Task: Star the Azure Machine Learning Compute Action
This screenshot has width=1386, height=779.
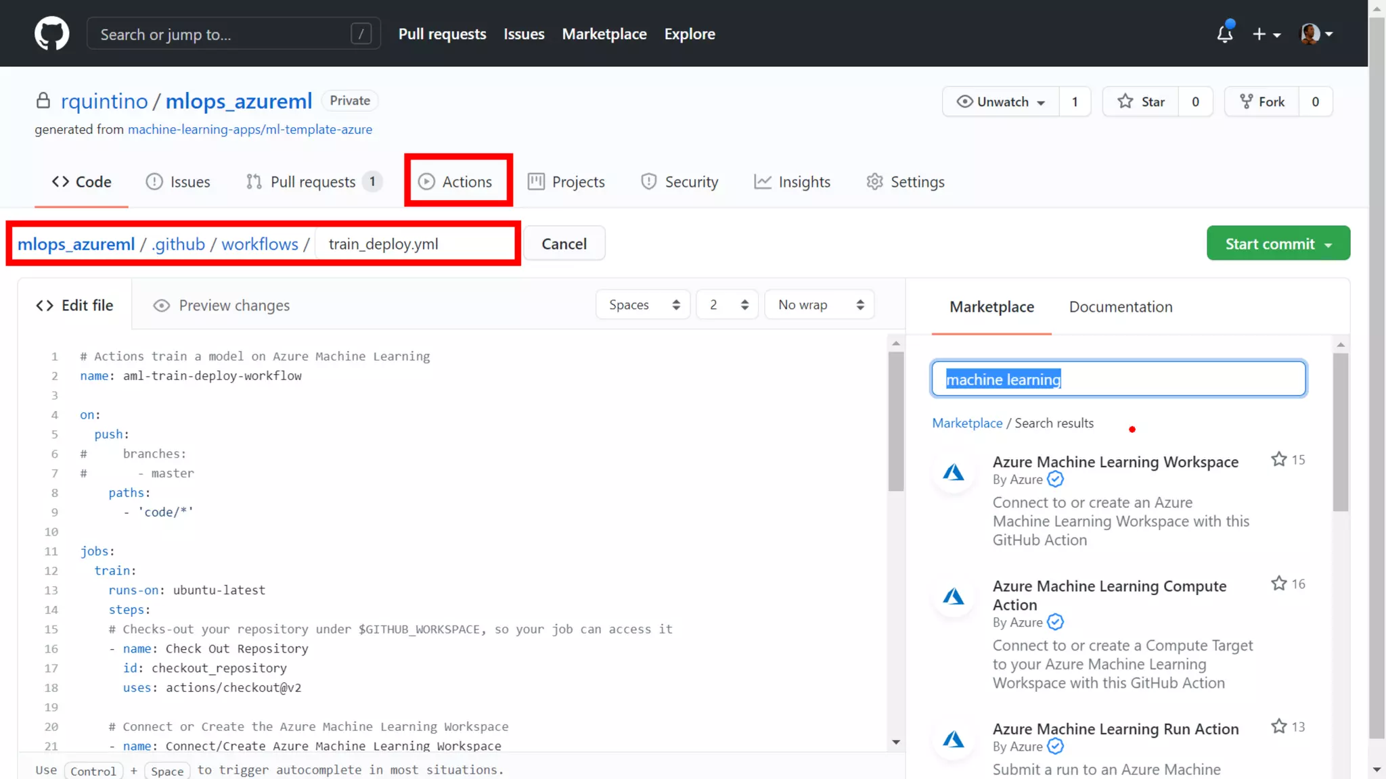Action: [x=1278, y=584]
